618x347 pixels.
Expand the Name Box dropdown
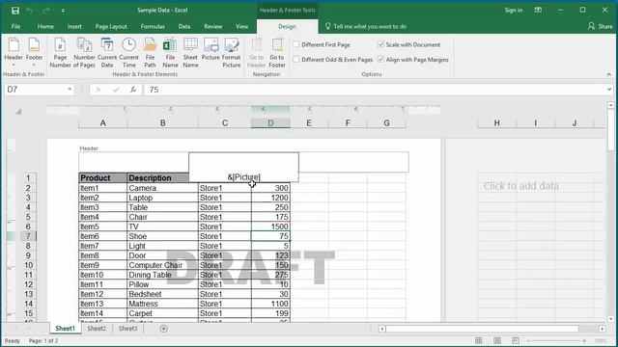70,90
